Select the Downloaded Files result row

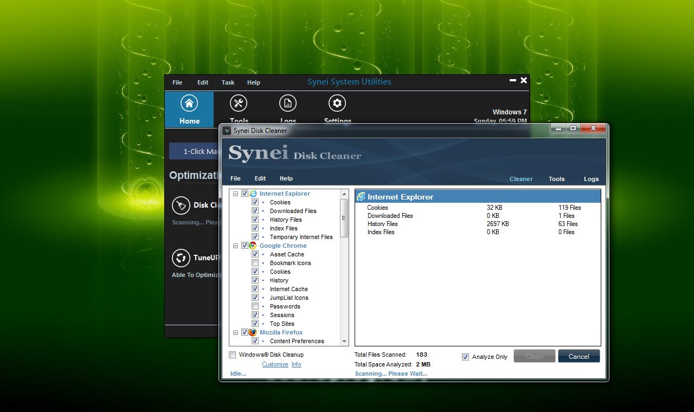(478, 216)
